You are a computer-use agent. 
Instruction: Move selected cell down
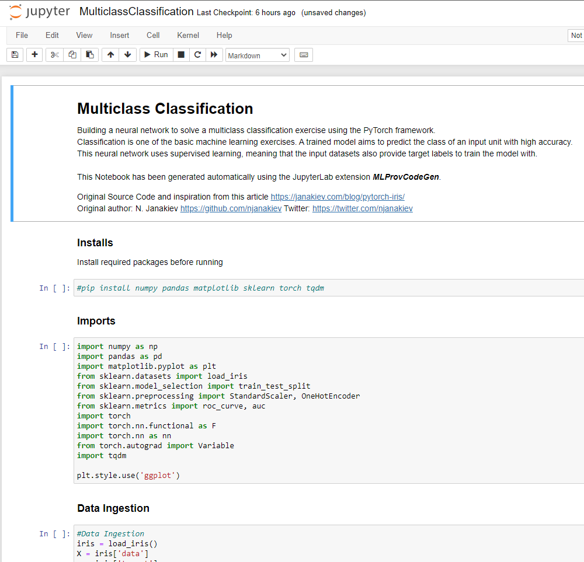click(128, 55)
